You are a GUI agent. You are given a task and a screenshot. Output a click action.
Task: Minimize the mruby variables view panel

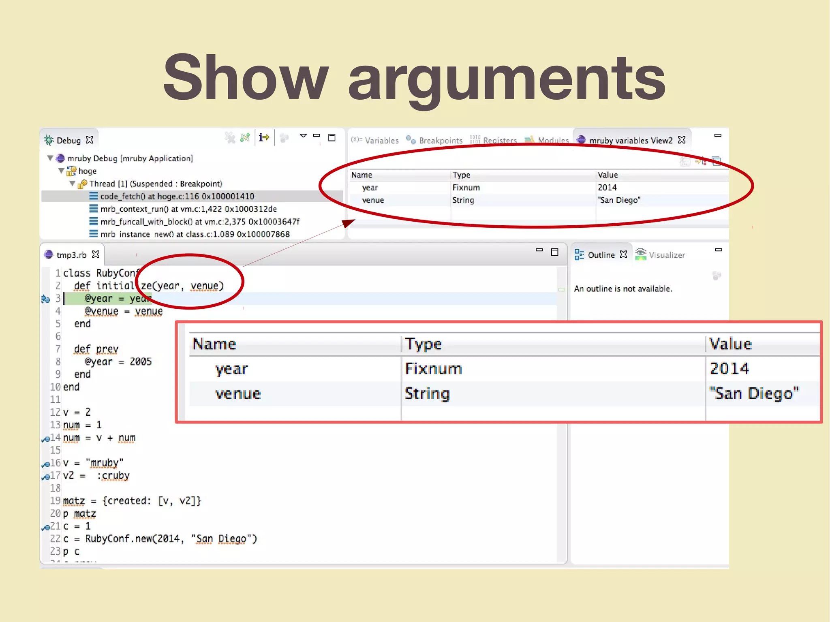(x=718, y=135)
